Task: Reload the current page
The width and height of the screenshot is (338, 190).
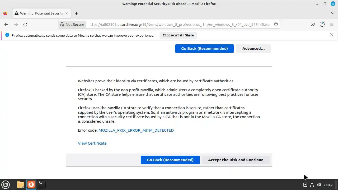Action: pos(25,25)
